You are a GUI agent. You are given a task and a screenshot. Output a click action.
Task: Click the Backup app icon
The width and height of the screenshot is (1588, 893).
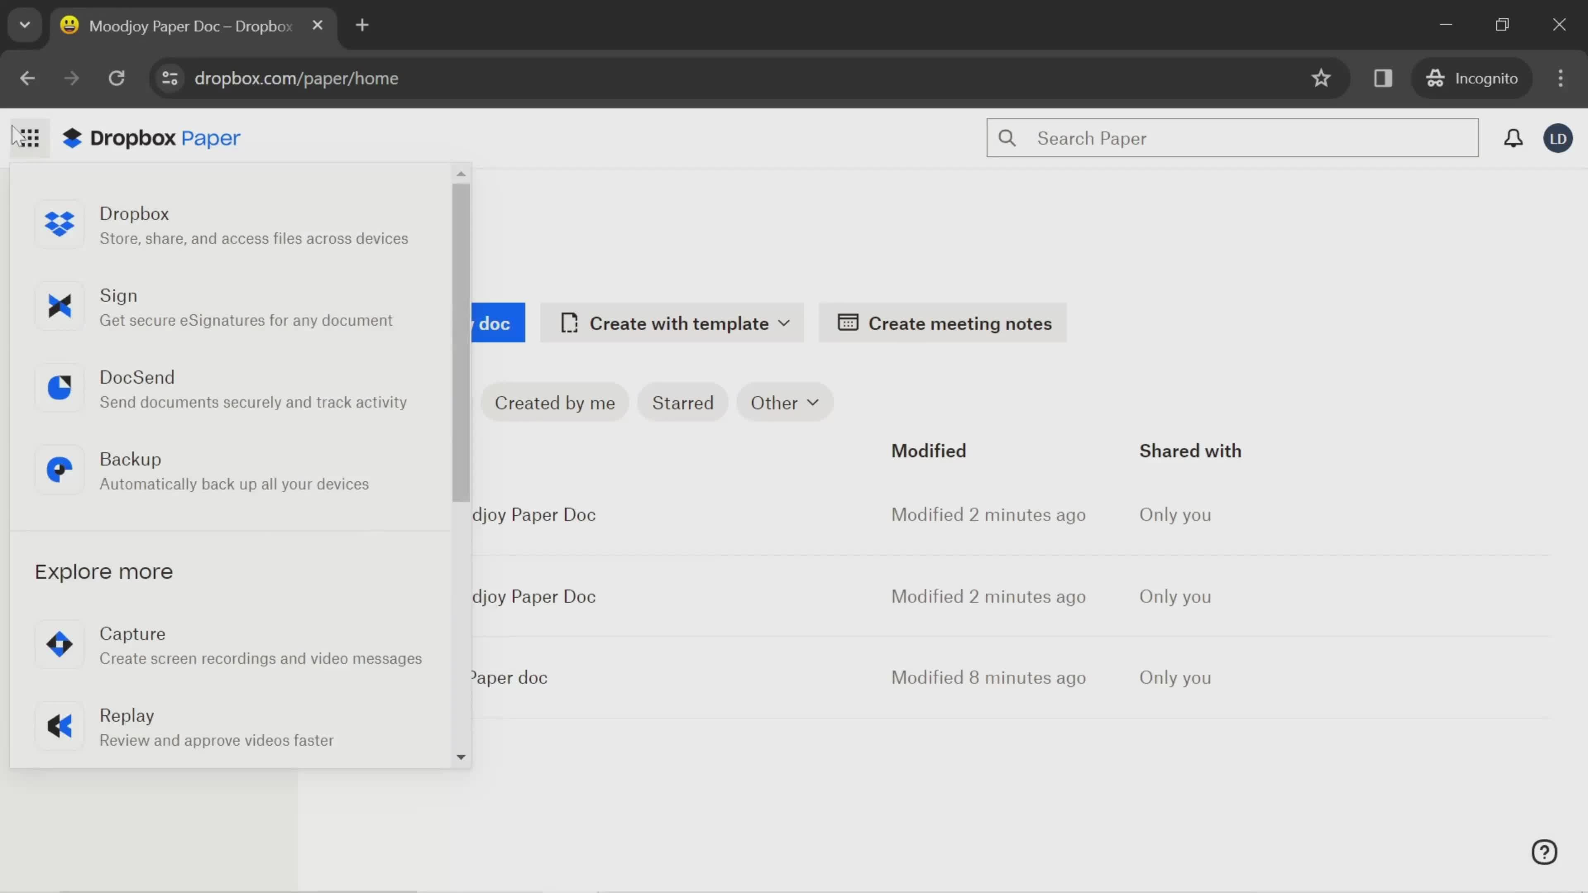point(59,470)
